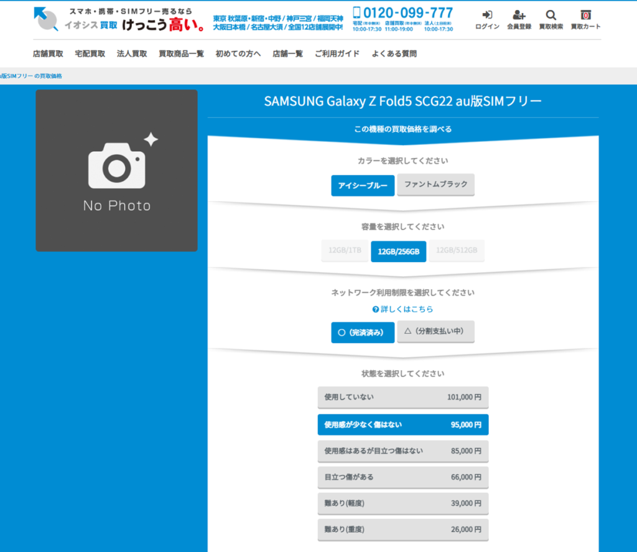This screenshot has width=637, height=552.
Task: Choose 目立つ傷がある condition 66,000円
Action: 403,477
